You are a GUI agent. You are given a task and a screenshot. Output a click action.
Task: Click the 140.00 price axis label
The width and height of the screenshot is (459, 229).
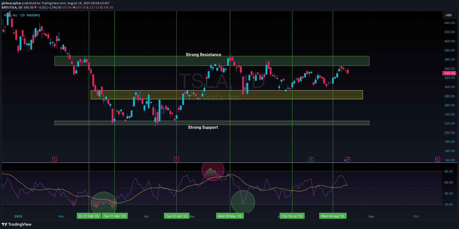[x=449, y=160]
